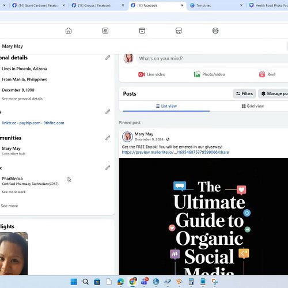The image size is (288, 288).
Task: Expand the See more intro link
Action: 9,206
